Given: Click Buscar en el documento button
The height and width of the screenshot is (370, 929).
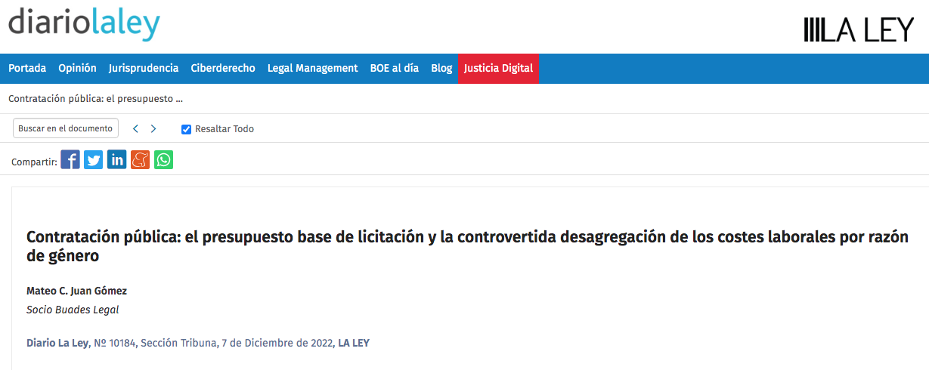Looking at the screenshot, I should click(66, 128).
